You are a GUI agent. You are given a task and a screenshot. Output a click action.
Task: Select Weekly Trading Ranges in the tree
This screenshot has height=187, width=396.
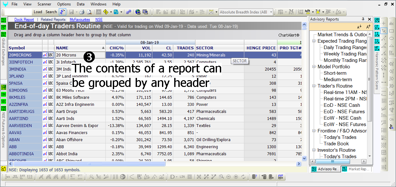click(345, 54)
